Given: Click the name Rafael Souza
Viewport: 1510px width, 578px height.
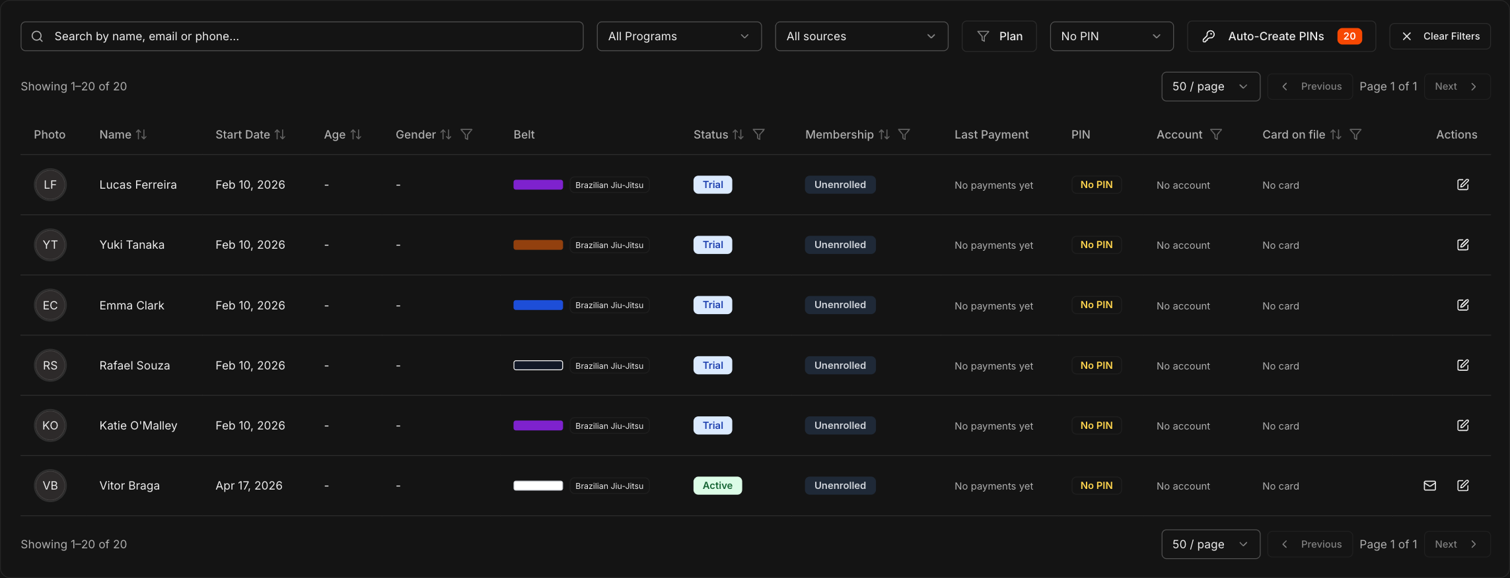Looking at the screenshot, I should click(x=135, y=366).
